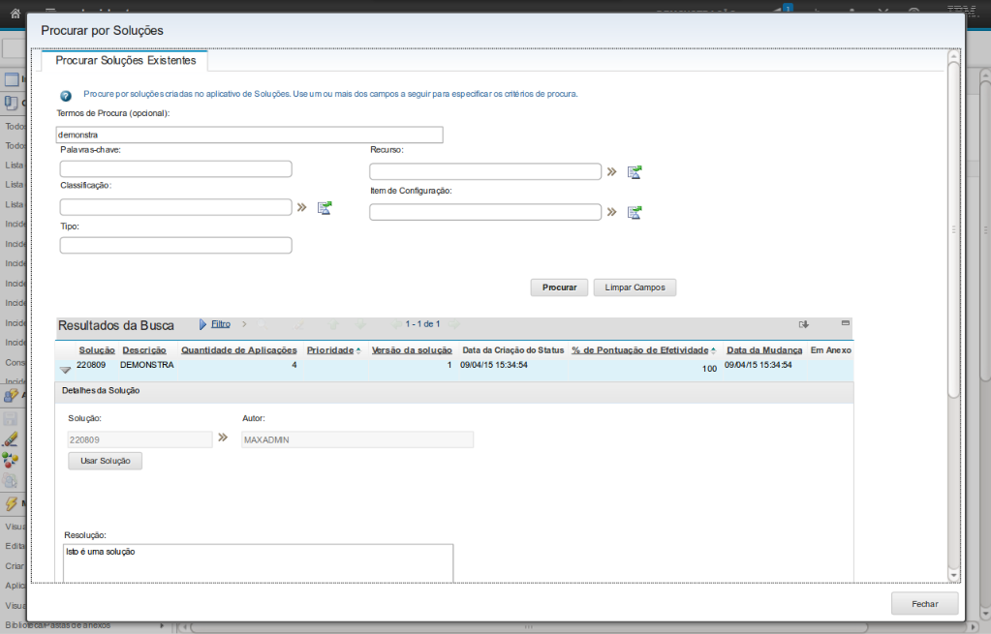Click the hierarchy icon beside Item de Configuração

[x=635, y=212]
